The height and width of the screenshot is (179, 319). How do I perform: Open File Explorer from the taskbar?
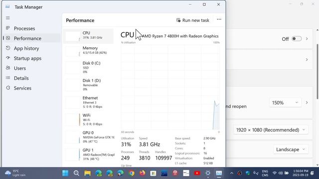click(88, 173)
